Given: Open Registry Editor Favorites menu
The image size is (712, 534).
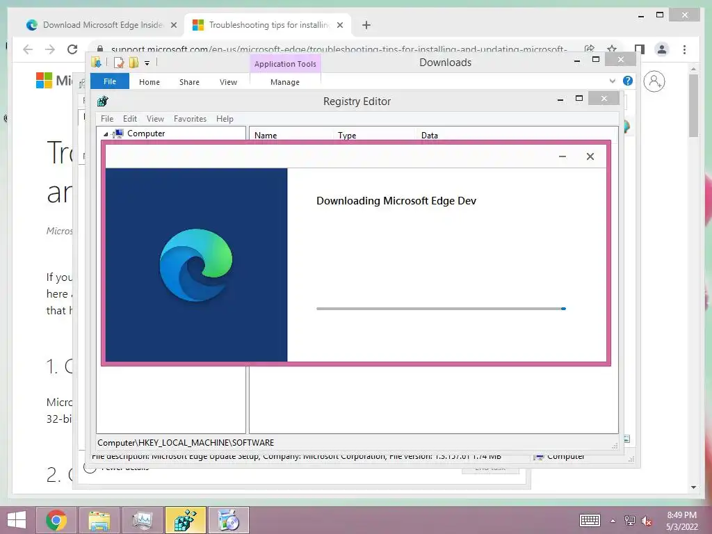Looking at the screenshot, I should pyautogui.click(x=190, y=118).
